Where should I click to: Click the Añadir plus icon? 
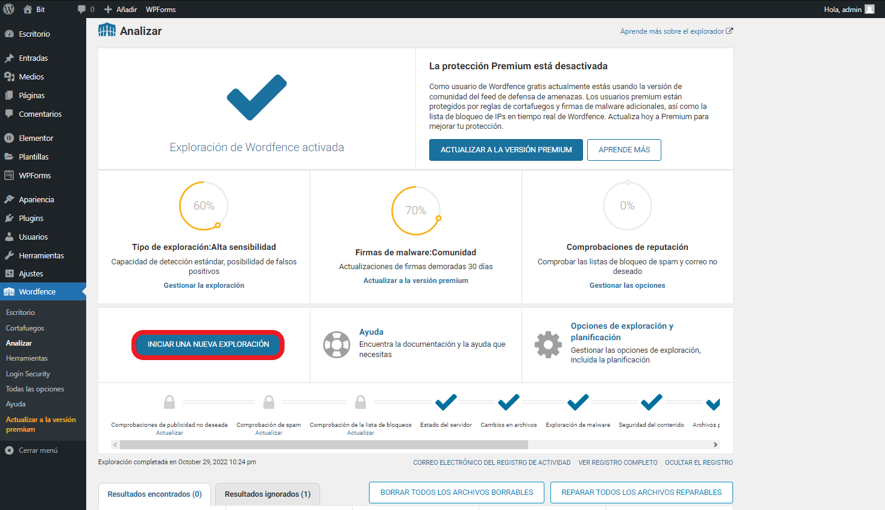[108, 9]
